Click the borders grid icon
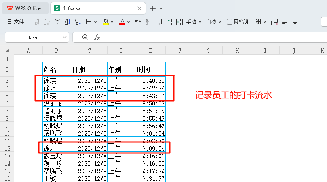This screenshot has height=182, width=327. (89, 22)
